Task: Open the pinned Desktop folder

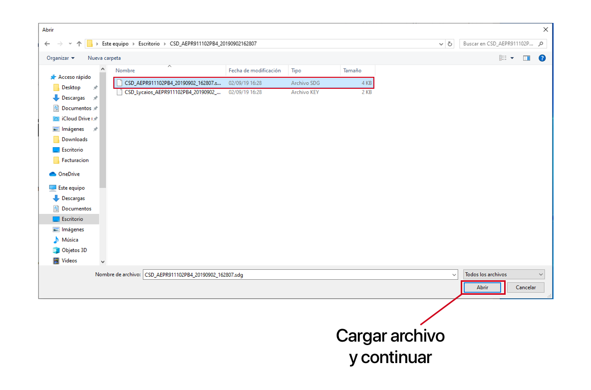Action: pyautogui.click(x=71, y=87)
